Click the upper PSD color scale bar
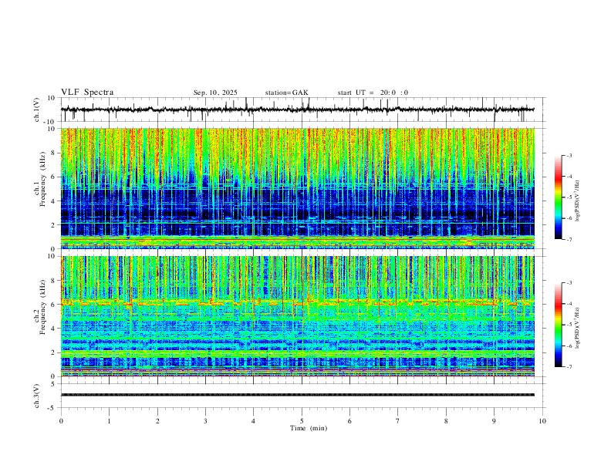This screenshot has width=611, height=472. [558, 197]
